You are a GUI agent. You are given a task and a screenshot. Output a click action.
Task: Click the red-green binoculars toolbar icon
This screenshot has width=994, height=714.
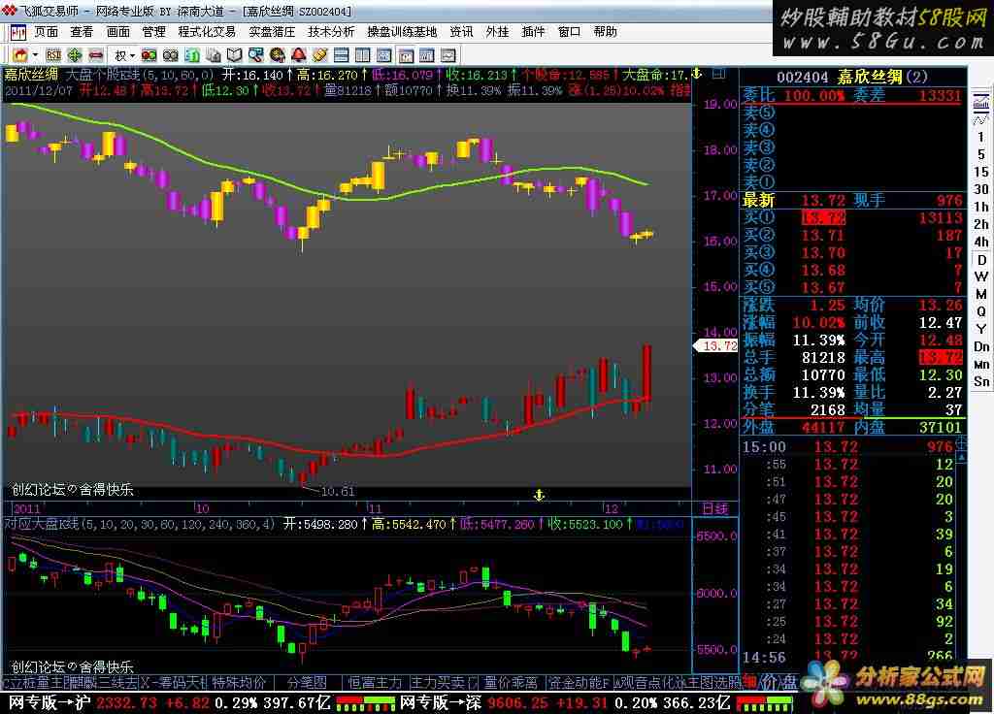[x=149, y=55]
